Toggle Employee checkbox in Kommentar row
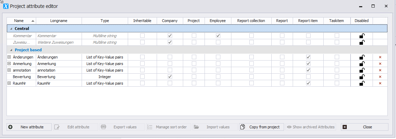The image size is (396, 139). pyautogui.click(x=218, y=36)
